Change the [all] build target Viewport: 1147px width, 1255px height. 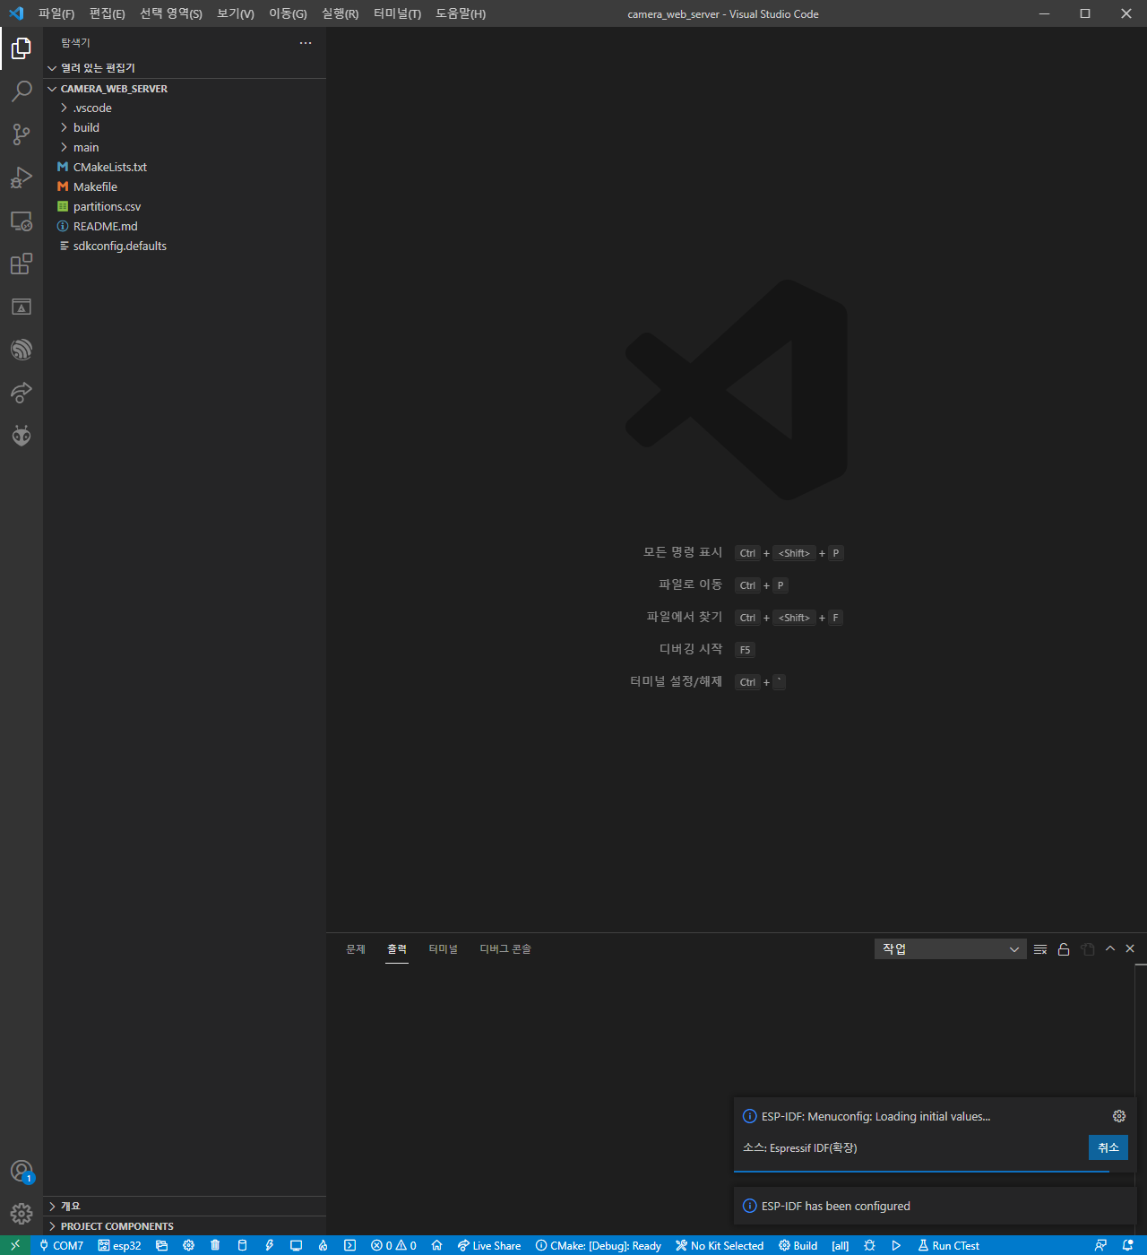841,1245
